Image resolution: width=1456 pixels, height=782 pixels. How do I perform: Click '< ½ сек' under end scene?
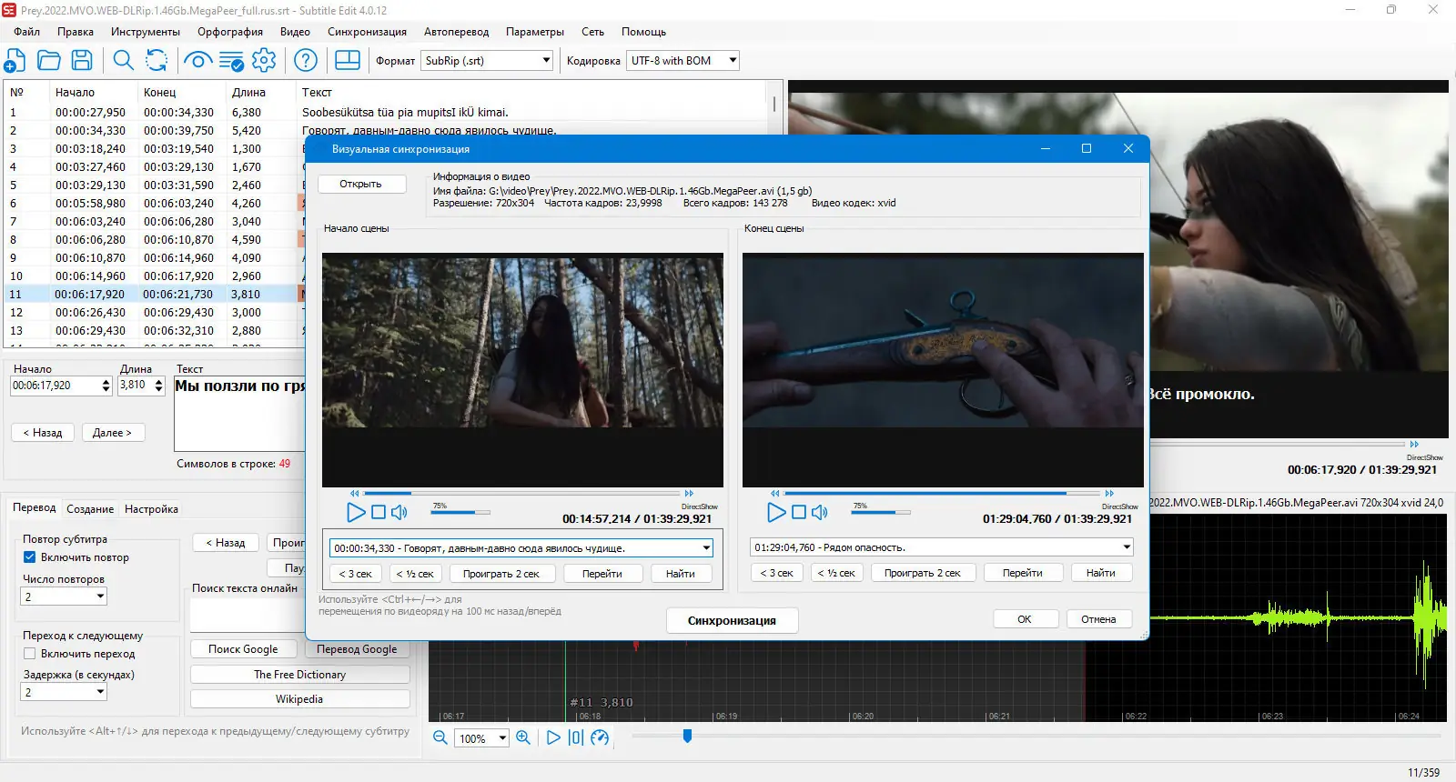click(x=835, y=573)
